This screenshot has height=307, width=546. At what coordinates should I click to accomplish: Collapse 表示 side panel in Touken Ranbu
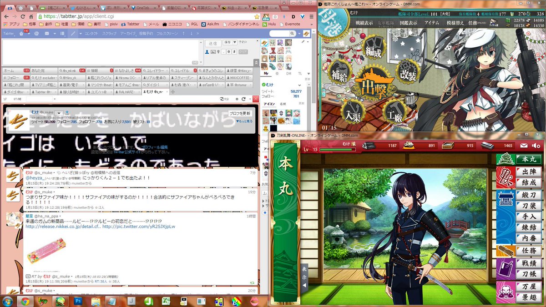pos(304,277)
